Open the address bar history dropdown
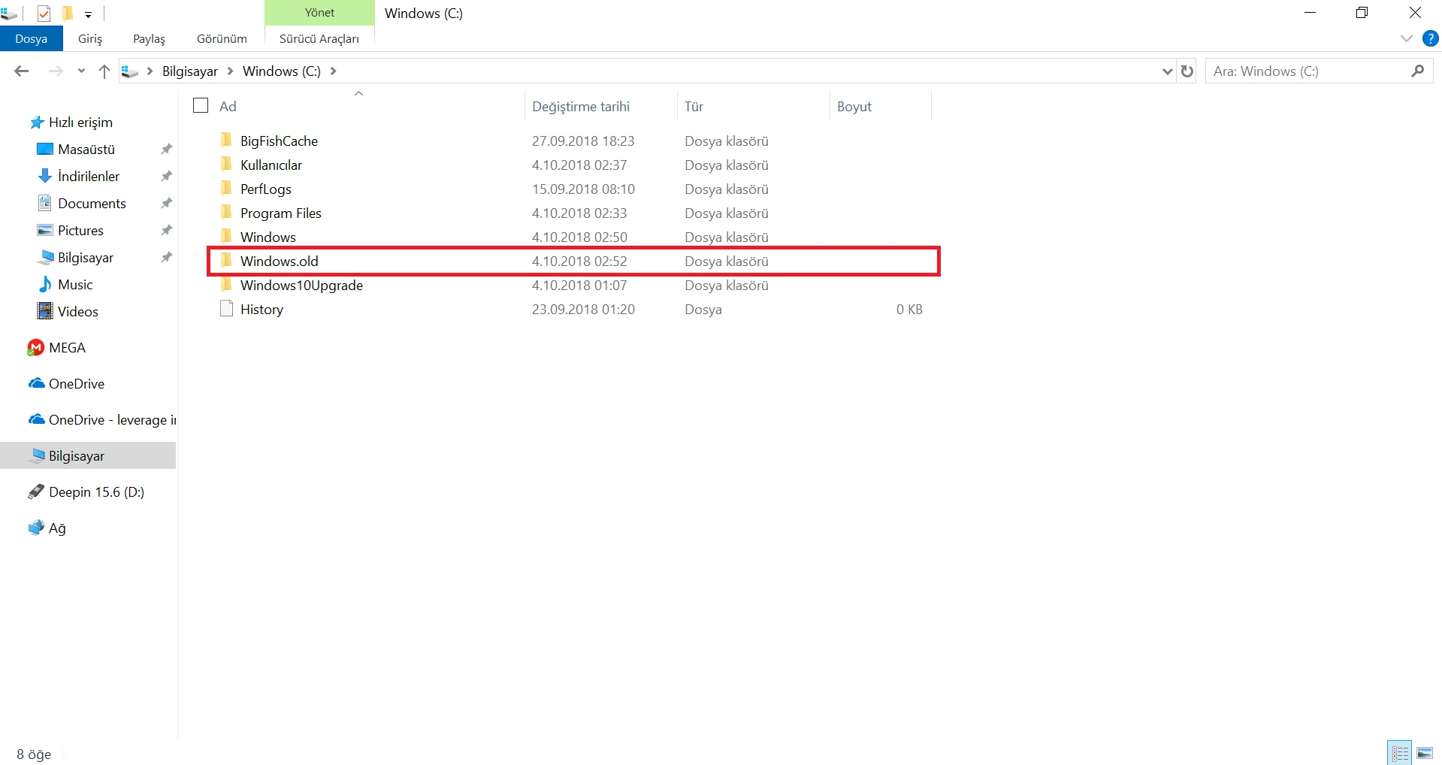This screenshot has height=765, width=1442. pos(1167,71)
